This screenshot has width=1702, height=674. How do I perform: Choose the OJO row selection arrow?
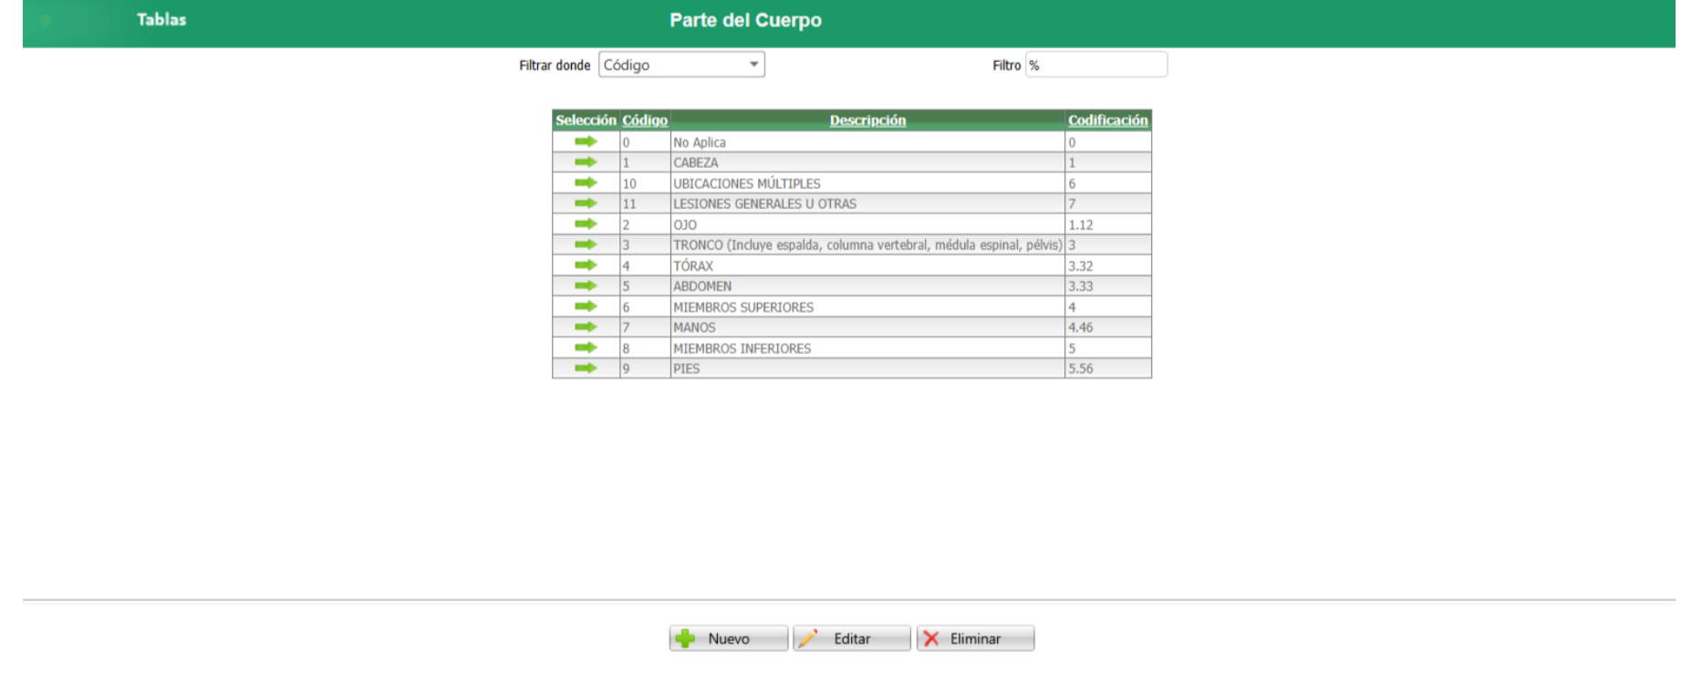pos(586,224)
